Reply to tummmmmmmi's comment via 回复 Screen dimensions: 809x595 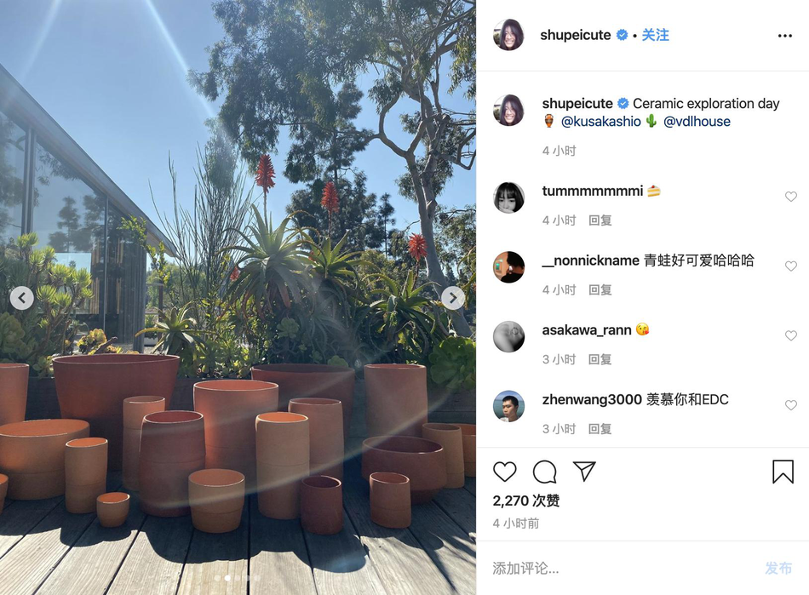coord(600,220)
